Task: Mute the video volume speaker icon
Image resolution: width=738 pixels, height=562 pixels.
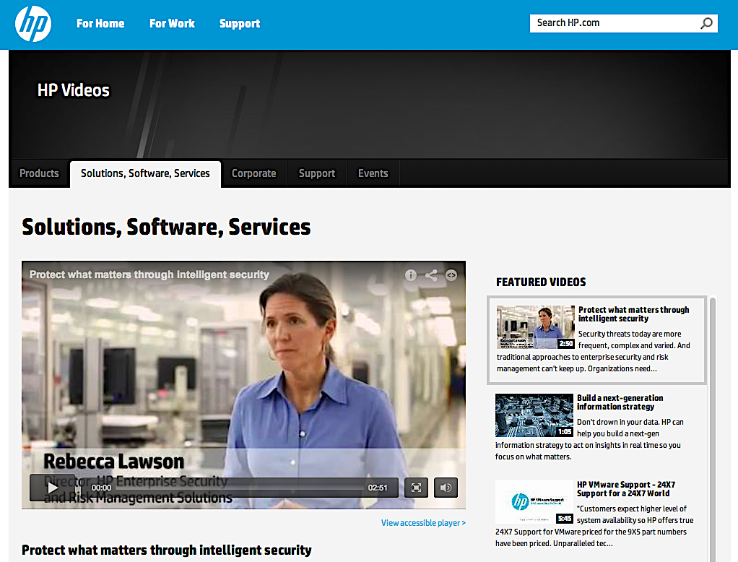Action: pos(446,488)
